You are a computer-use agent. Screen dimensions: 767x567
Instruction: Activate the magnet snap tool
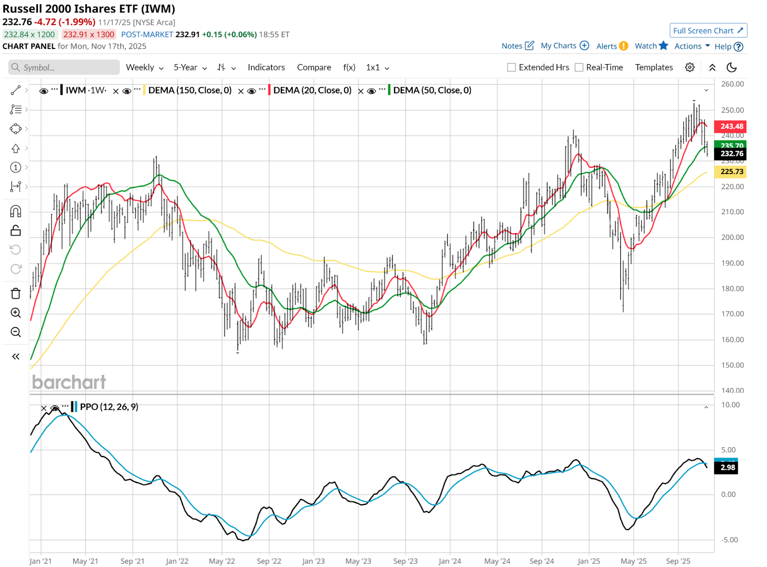click(x=15, y=211)
